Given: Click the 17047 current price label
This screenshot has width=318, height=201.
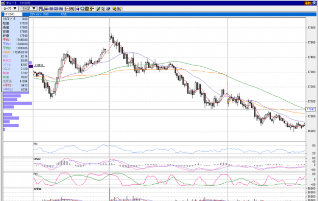Looking at the screenshot, I should point(310,109).
